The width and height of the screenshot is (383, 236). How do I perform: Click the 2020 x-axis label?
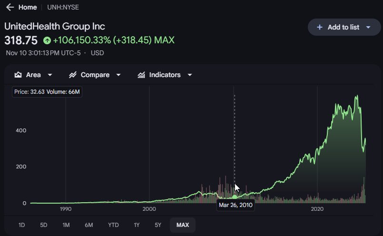317,209
